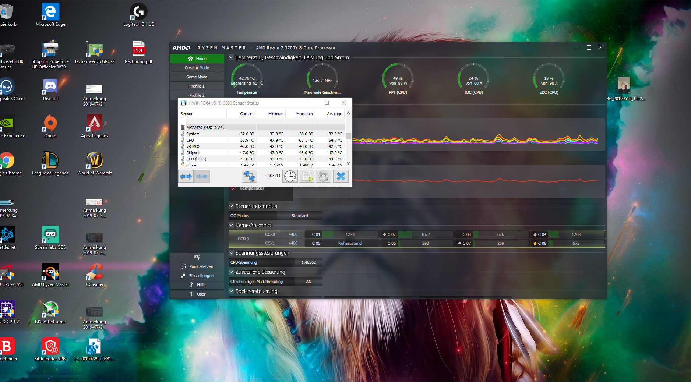Click HWiNFO scrollbar down arrow

(x=348, y=163)
